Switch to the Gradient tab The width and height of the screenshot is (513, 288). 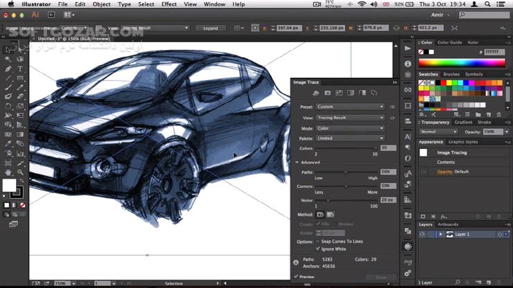coord(463,123)
